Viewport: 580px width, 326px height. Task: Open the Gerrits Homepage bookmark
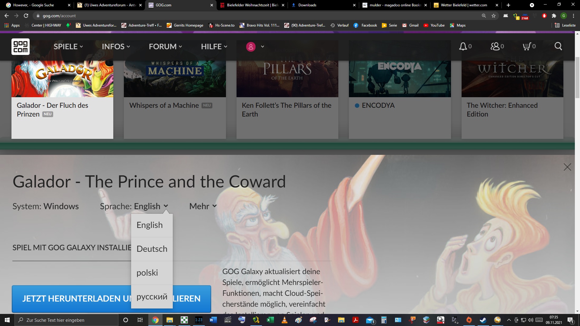[185, 25]
